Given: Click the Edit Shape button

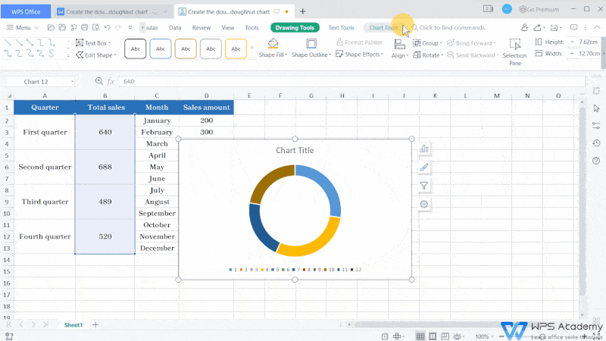Looking at the screenshot, I should pos(96,55).
